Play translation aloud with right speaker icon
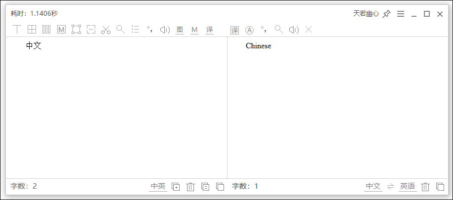Screen dimensions: 453x200 click(x=294, y=30)
